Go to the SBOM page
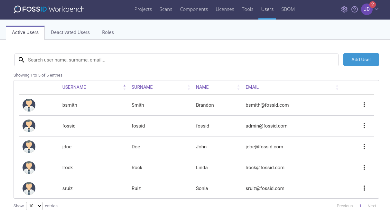 pos(288,9)
